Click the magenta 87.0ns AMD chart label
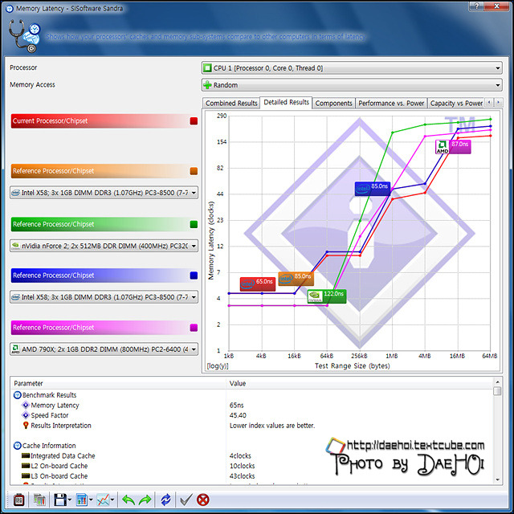The width and height of the screenshot is (514, 514). 453,147
